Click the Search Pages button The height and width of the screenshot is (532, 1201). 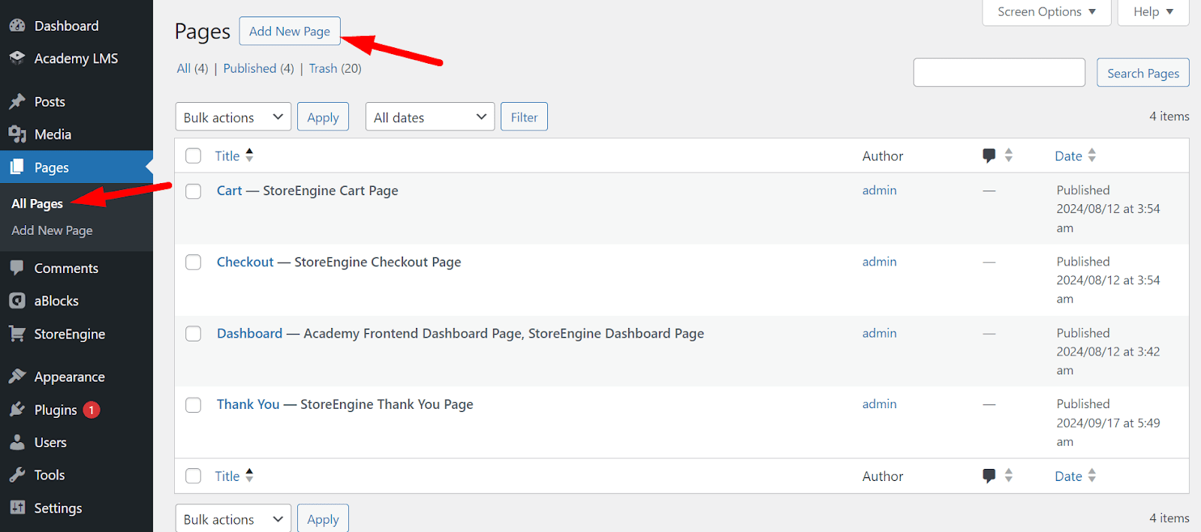point(1142,73)
